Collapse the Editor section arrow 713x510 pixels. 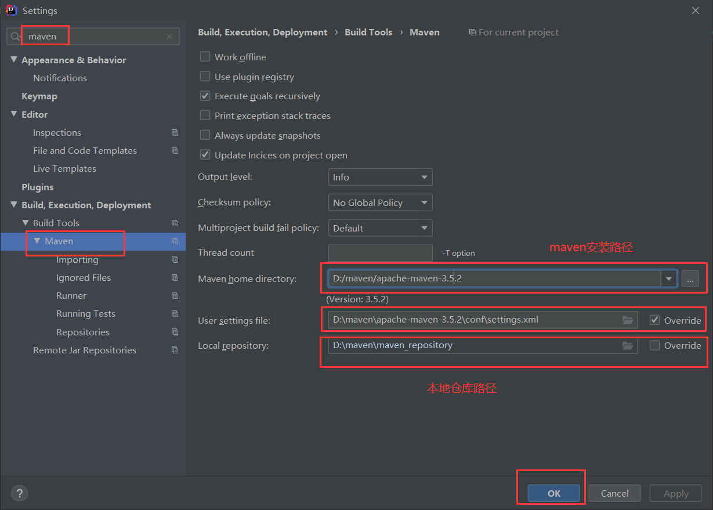14,114
